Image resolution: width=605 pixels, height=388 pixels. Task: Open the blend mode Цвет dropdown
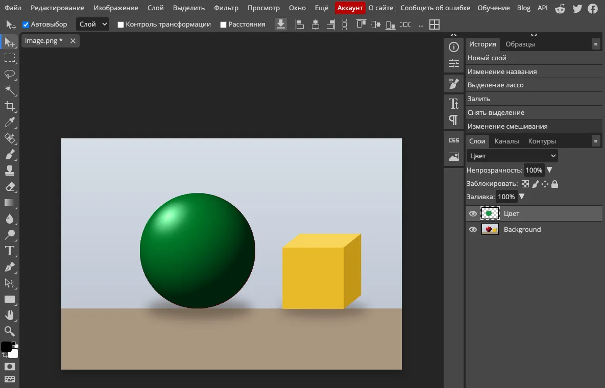pos(512,156)
